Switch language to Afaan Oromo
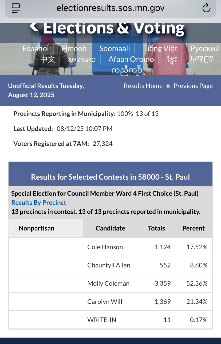The image size is (221, 344). [x=131, y=59]
